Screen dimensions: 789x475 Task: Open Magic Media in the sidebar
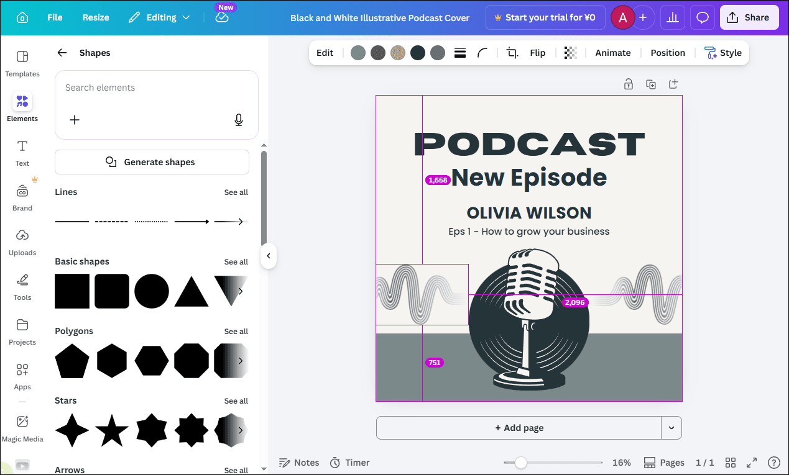pyautogui.click(x=22, y=428)
